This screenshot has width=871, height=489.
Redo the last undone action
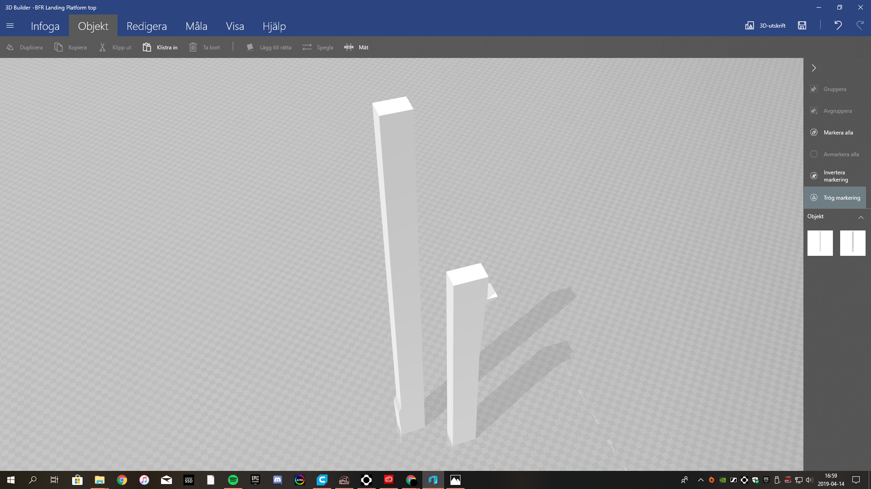[x=860, y=25]
